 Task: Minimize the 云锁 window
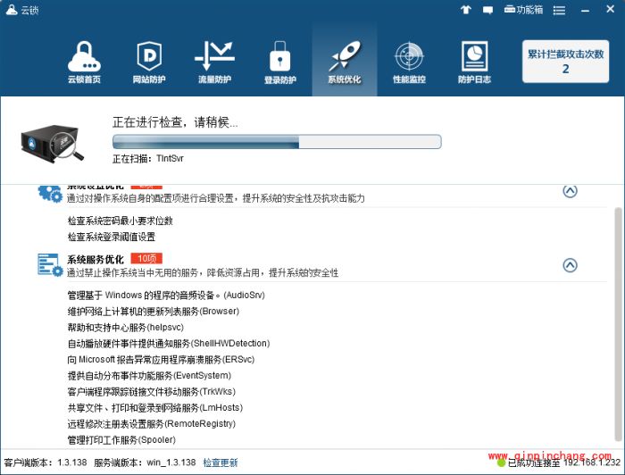tap(585, 11)
